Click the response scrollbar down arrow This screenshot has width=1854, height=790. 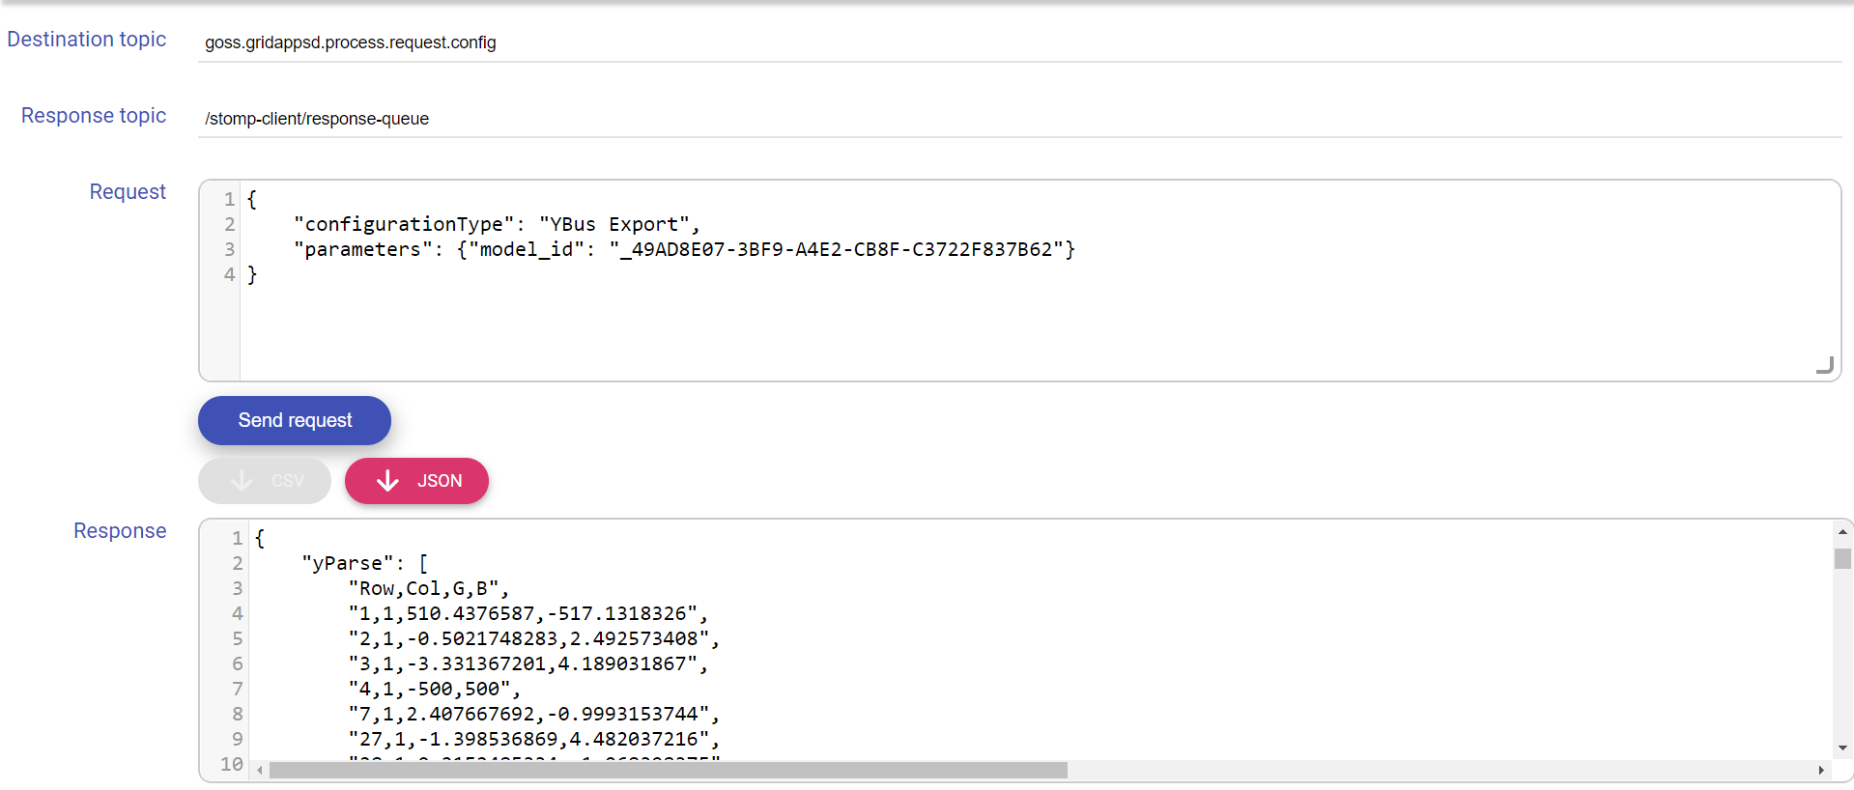pyautogui.click(x=1842, y=748)
